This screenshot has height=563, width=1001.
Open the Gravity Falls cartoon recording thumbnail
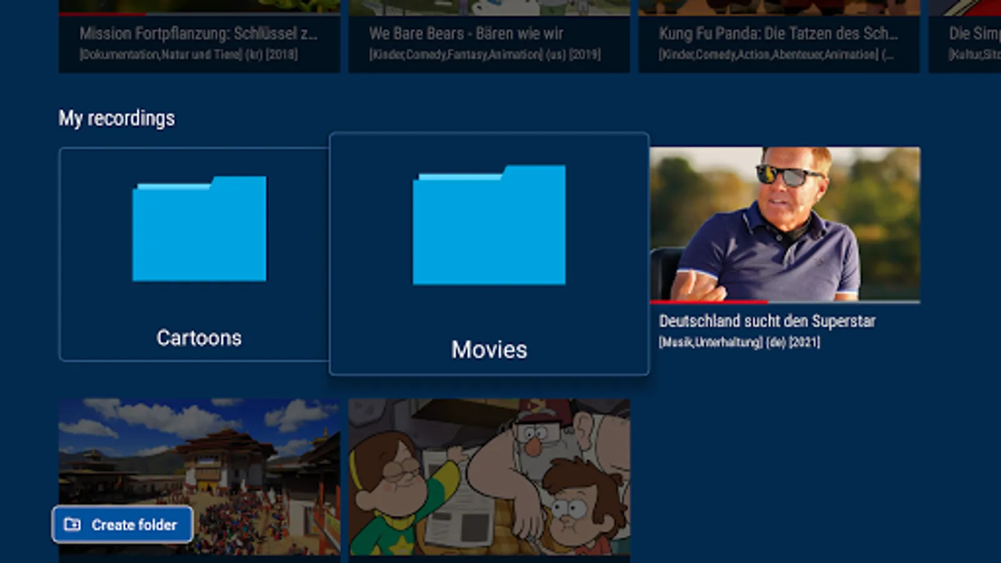[x=489, y=477]
